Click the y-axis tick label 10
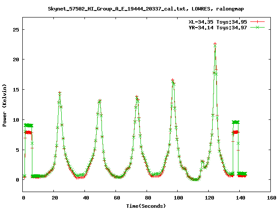The width and height of the screenshot is (280, 210). pyautogui.click(x=16, y=120)
